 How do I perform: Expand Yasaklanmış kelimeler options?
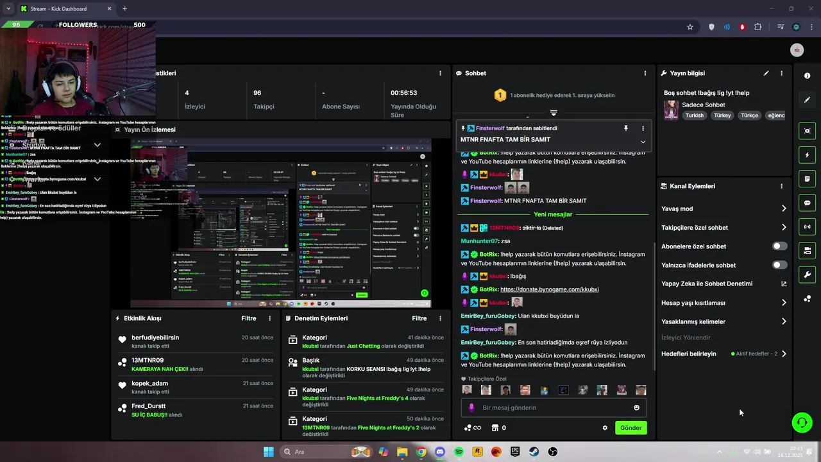click(x=784, y=321)
